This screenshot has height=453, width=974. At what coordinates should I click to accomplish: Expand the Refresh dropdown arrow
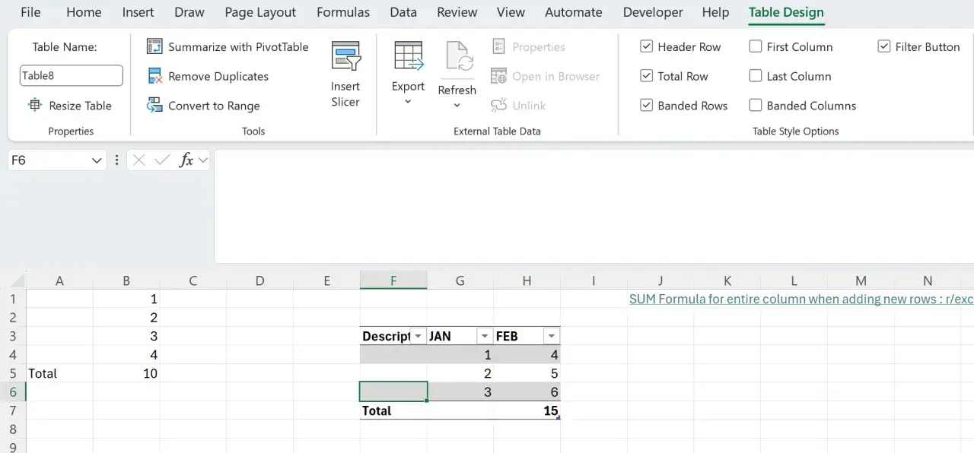pos(457,105)
